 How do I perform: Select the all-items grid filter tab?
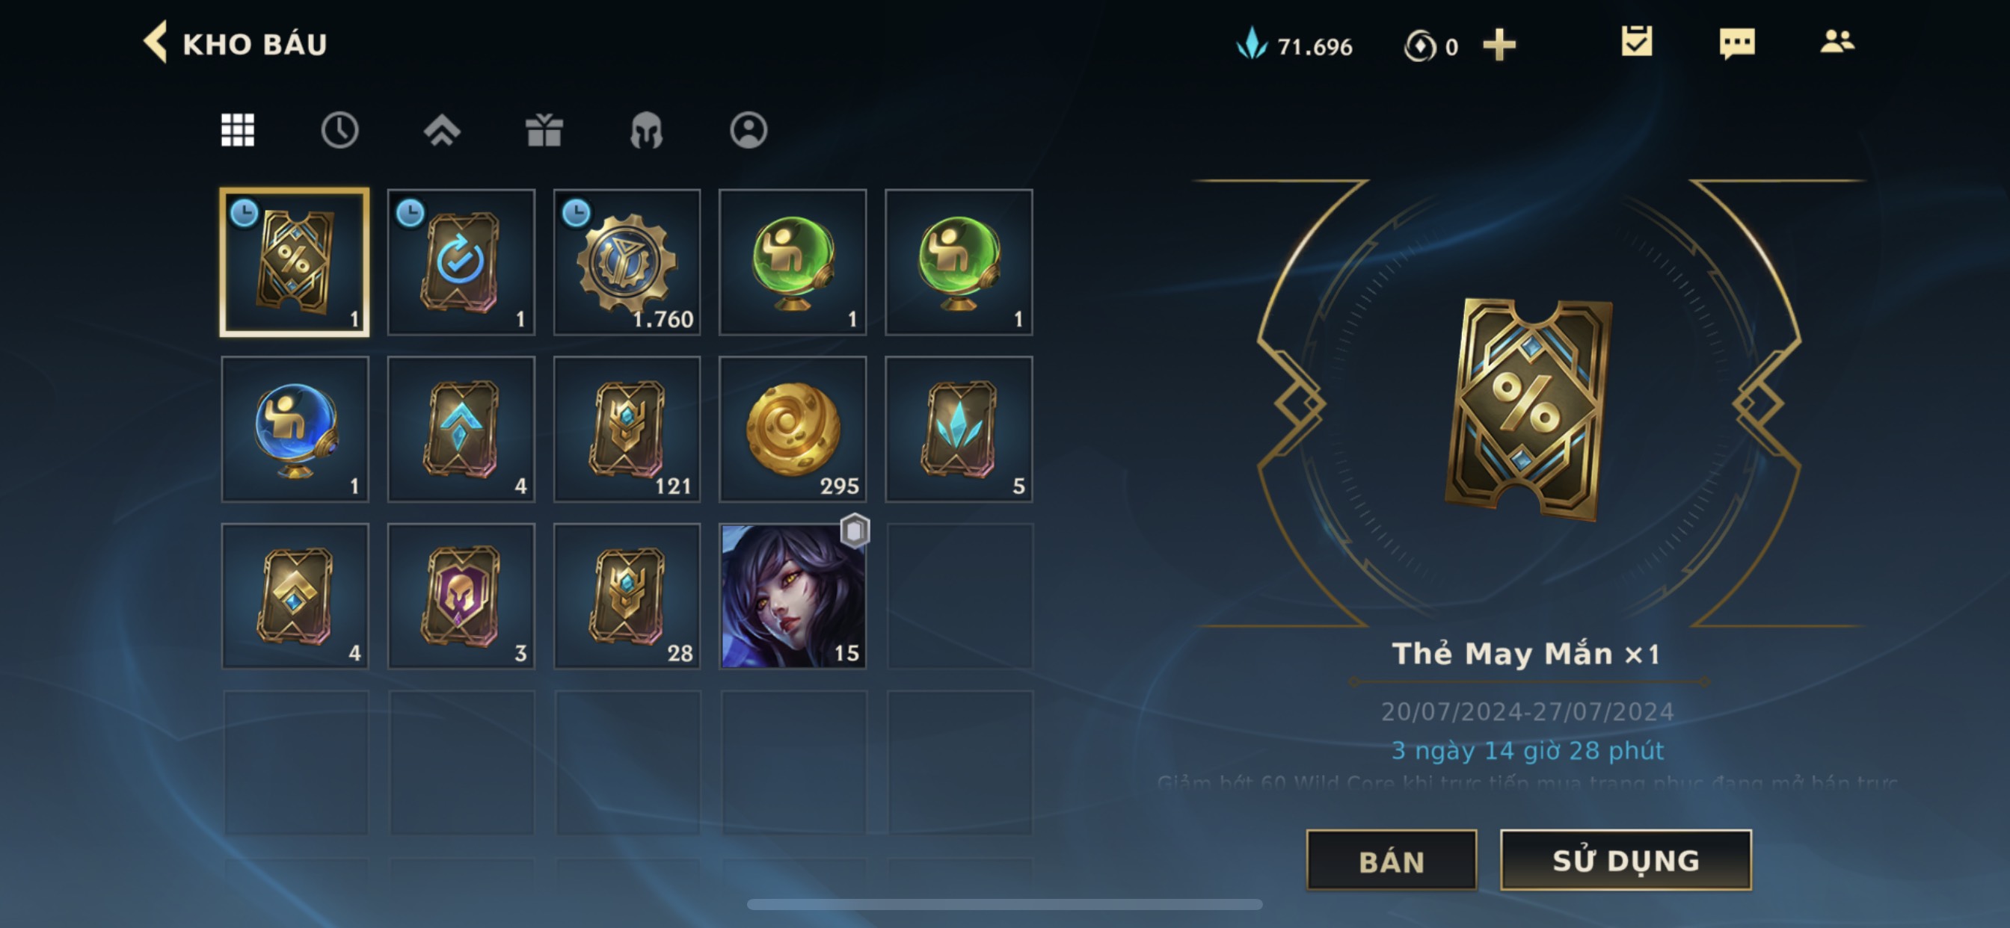237,130
